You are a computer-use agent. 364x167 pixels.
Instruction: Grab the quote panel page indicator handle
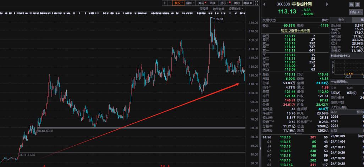(295, 133)
